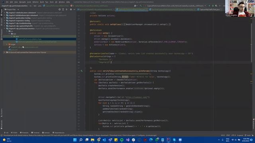Show hidden system tray icons

pos(219,140)
